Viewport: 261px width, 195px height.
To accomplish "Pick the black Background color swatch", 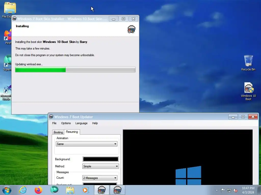I will [x=100, y=159].
